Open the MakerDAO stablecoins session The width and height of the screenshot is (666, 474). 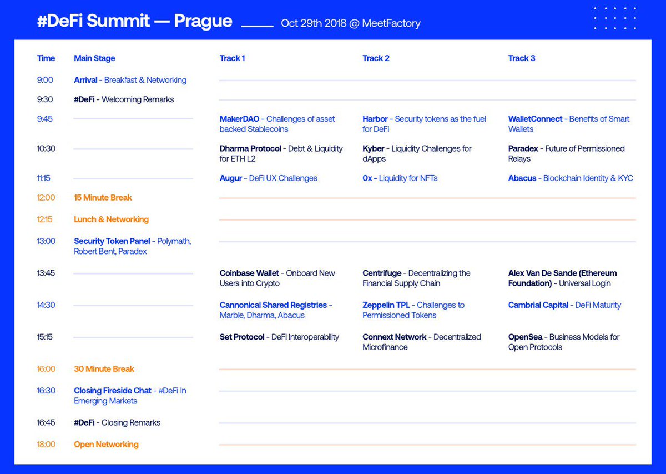(276, 123)
